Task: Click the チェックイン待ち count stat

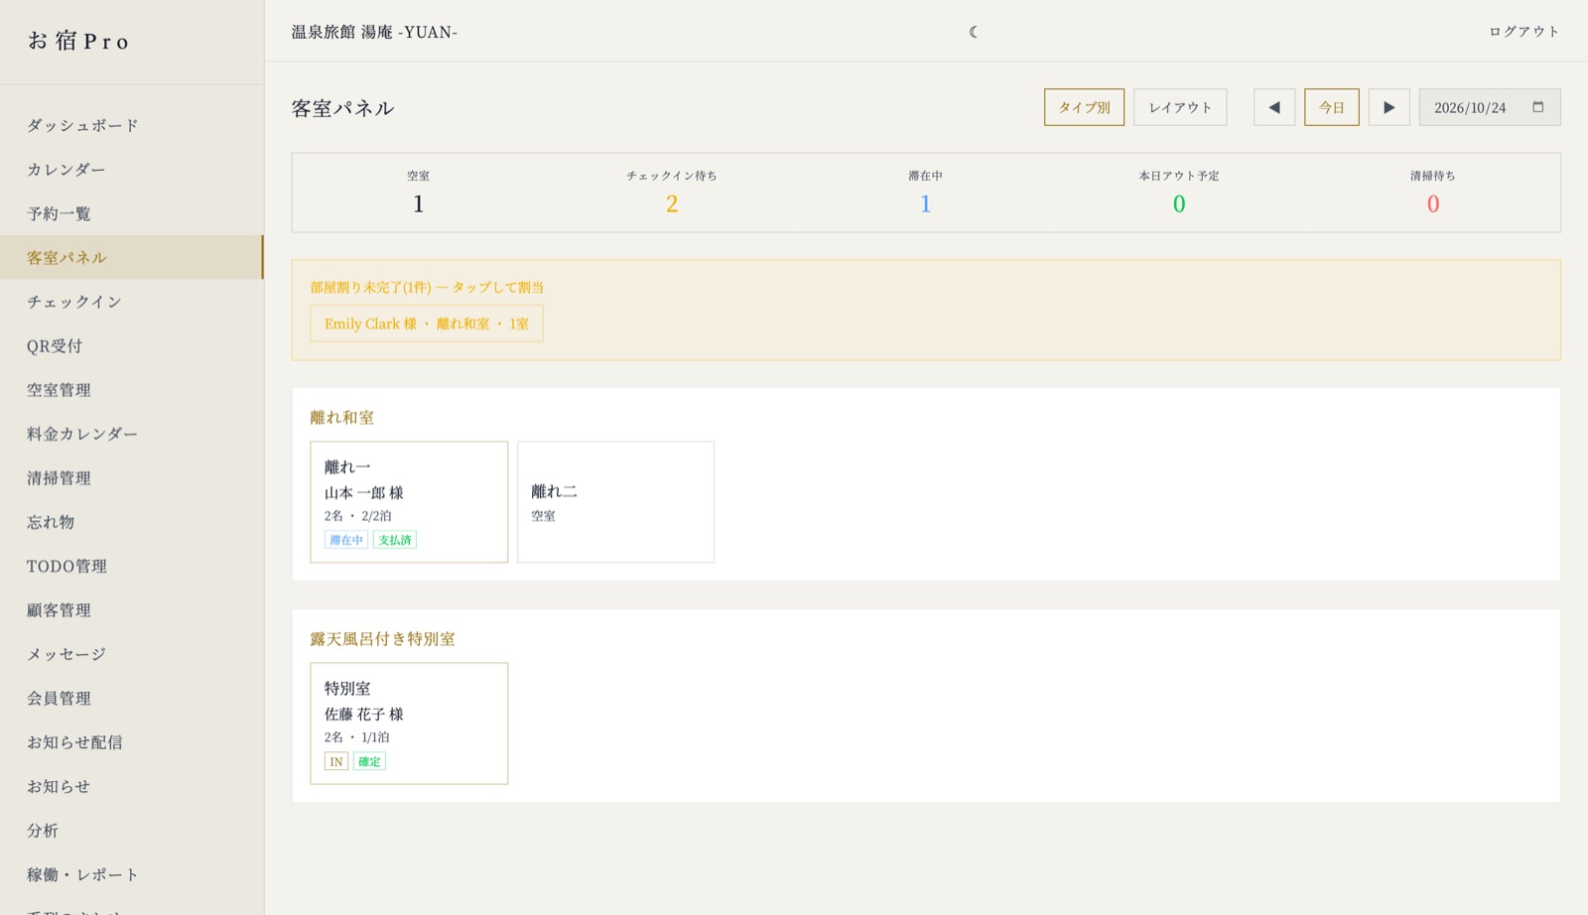Action: tap(672, 193)
